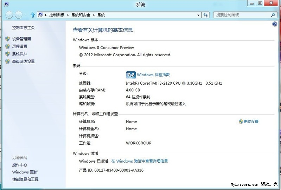Go up one level with Up arrow
Image resolution: width=281 pixels, height=190 pixels.
[x=33, y=15]
